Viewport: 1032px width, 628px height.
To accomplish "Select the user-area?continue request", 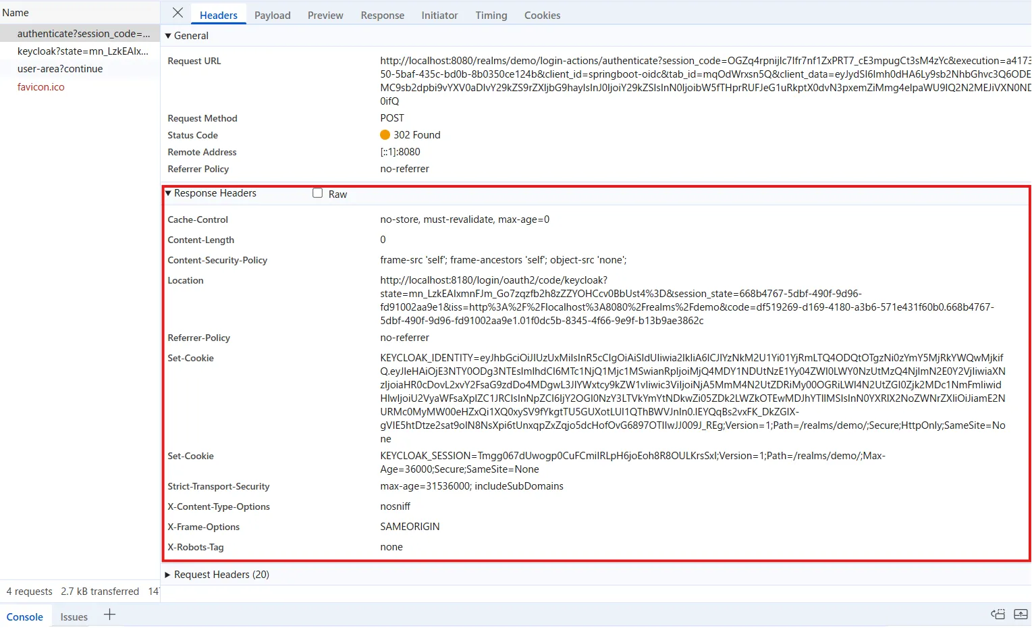I will [60, 69].
